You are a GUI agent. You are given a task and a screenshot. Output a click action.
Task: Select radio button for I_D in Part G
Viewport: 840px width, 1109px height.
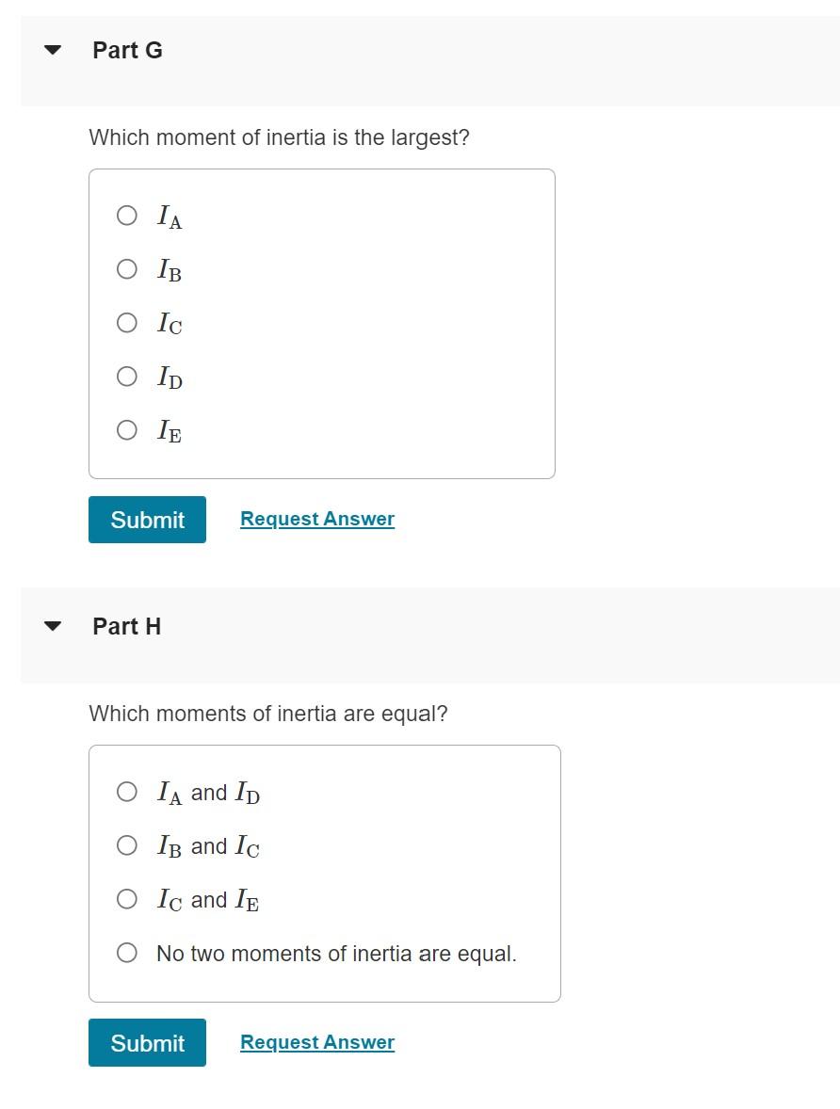coord(126,376)
